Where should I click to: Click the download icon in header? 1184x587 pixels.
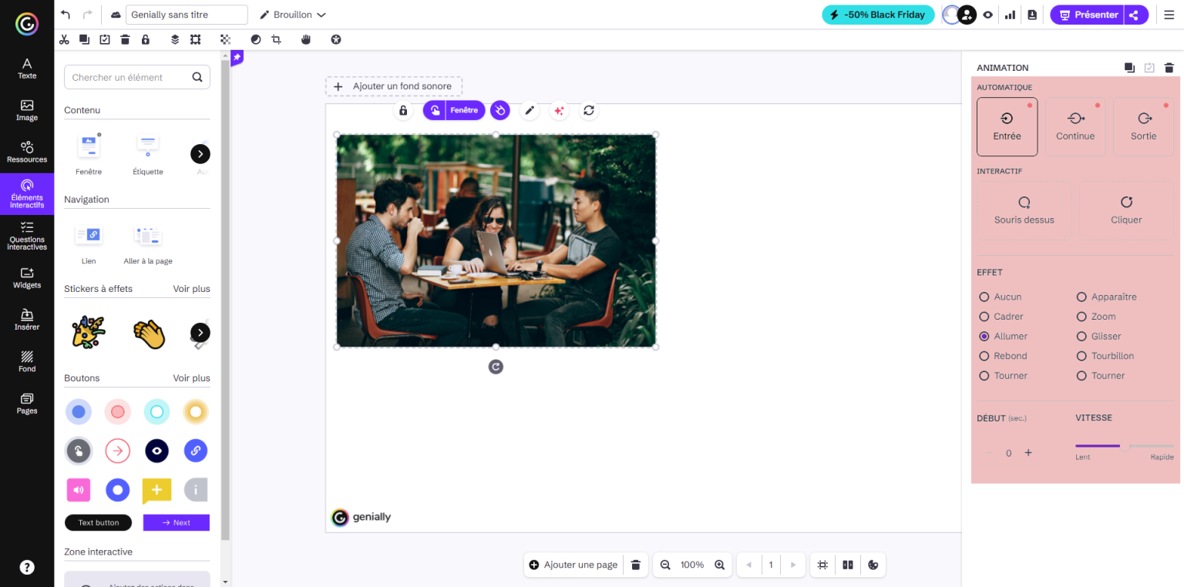tap(1032, 15)
